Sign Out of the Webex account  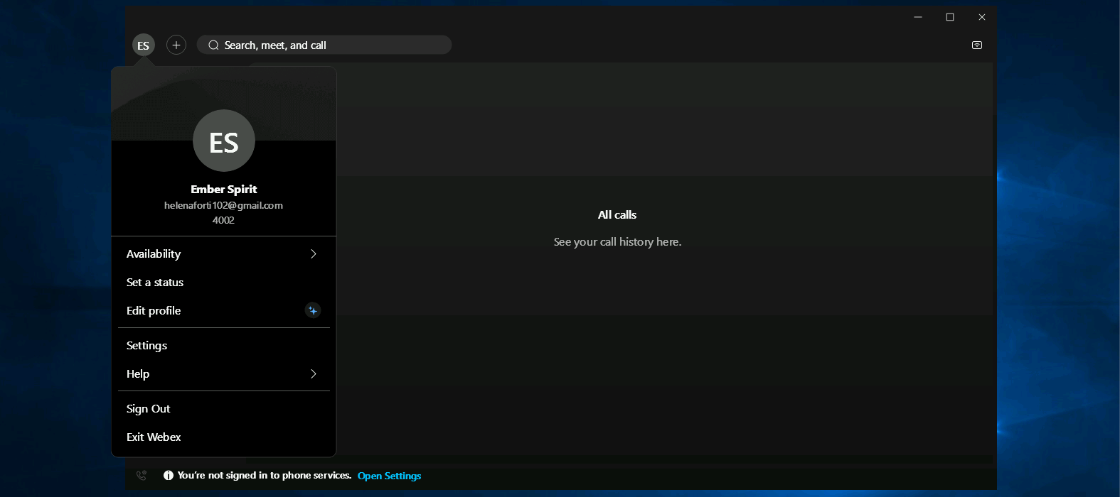coord(149,409)
